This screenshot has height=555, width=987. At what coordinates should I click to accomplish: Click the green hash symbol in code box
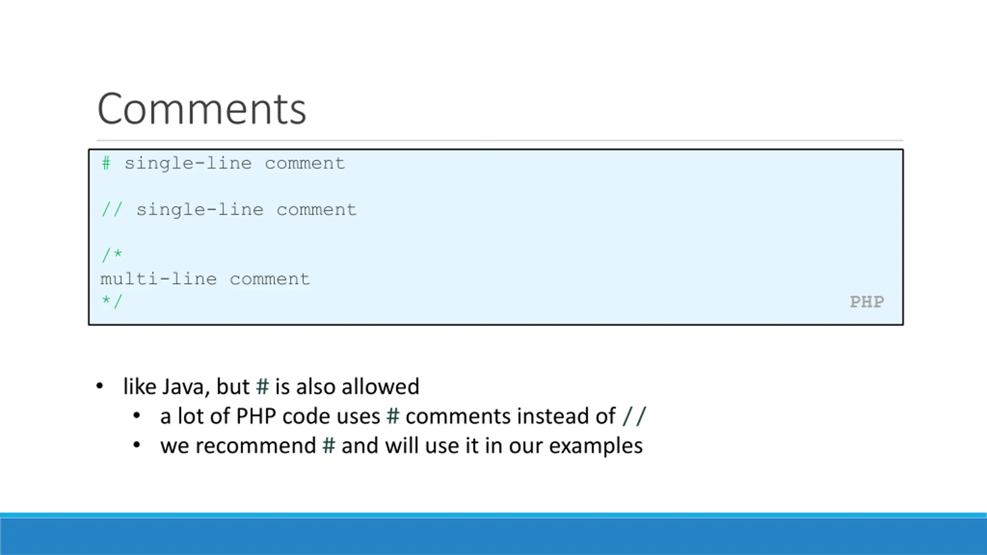pyautogui.click(x=106, y=163)
